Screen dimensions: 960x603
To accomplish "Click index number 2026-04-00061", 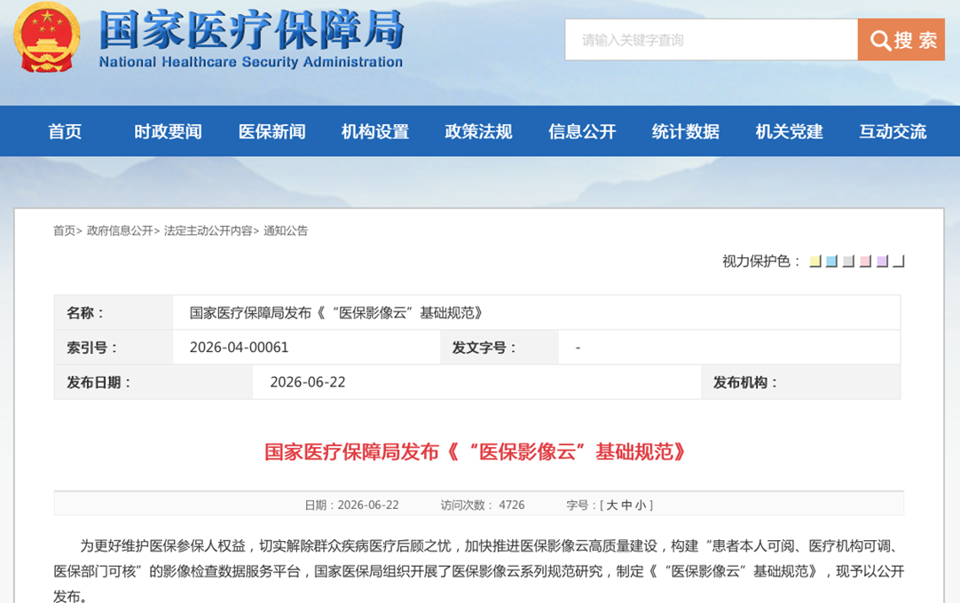I will [239, 347].
